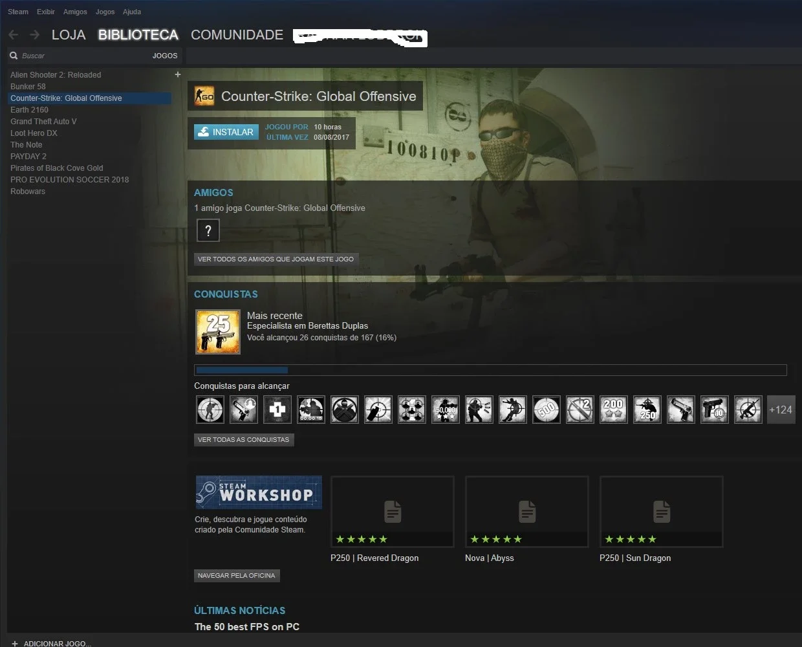Viewport: 802px width, 647px height.
Task: Select the crosshair soldier achievement icon
Action: 210,410
